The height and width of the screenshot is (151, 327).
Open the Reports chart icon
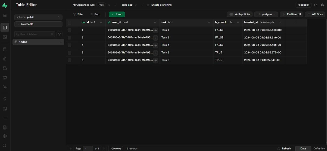5,108
